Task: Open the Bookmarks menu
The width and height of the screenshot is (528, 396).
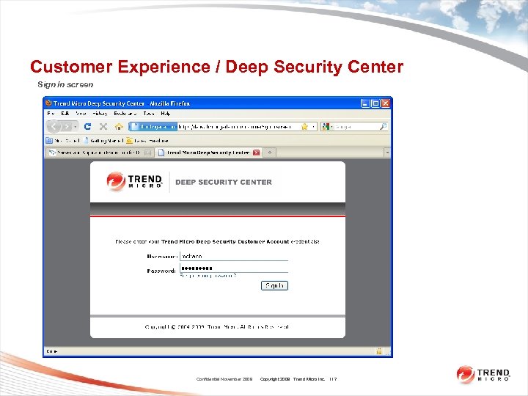Action: 125,114
